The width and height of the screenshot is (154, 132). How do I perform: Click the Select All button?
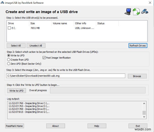[16, 45]
